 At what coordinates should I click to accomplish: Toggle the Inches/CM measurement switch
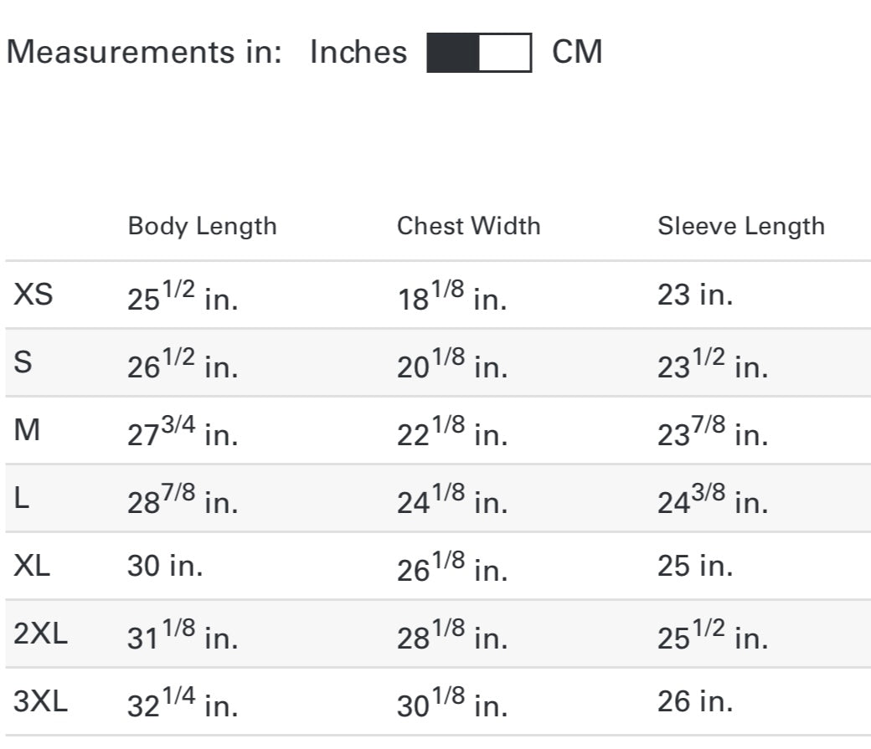pyautogui.click(x=479, y=53)
